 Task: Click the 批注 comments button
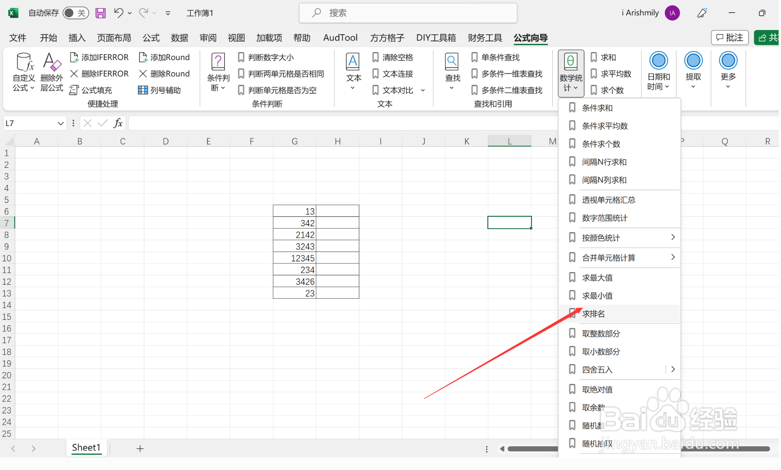click(730, 38)
